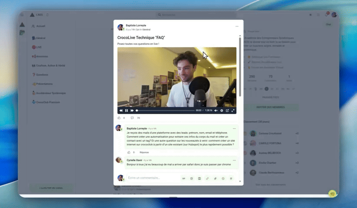The height and width of the screenshot is (208, 357).
Task: Open the video player settings gear
Action: [221, 110]
